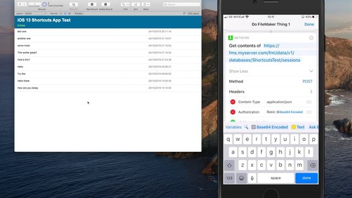Tap the Ask suggestion at bar edge
This screenshot has width=352, height=198.
click(313, 127)
